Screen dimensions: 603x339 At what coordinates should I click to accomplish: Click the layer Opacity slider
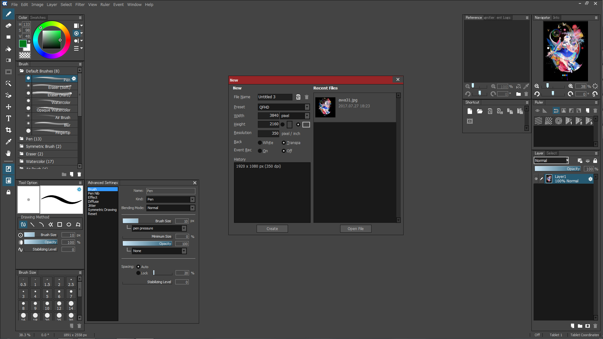pyautogui.click(x=557, y=169)
